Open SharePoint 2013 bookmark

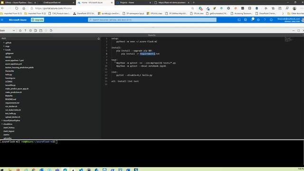[84, 13]
